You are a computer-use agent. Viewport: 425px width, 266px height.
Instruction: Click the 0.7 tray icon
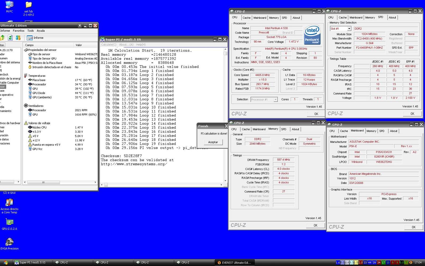[406, 263]
